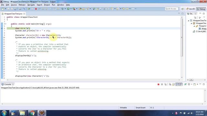Click the Clear Console icon
This screenshot has width=207, height=116.
point(170,84)
